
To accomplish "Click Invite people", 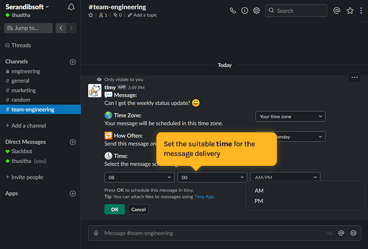I will point(24,177).
